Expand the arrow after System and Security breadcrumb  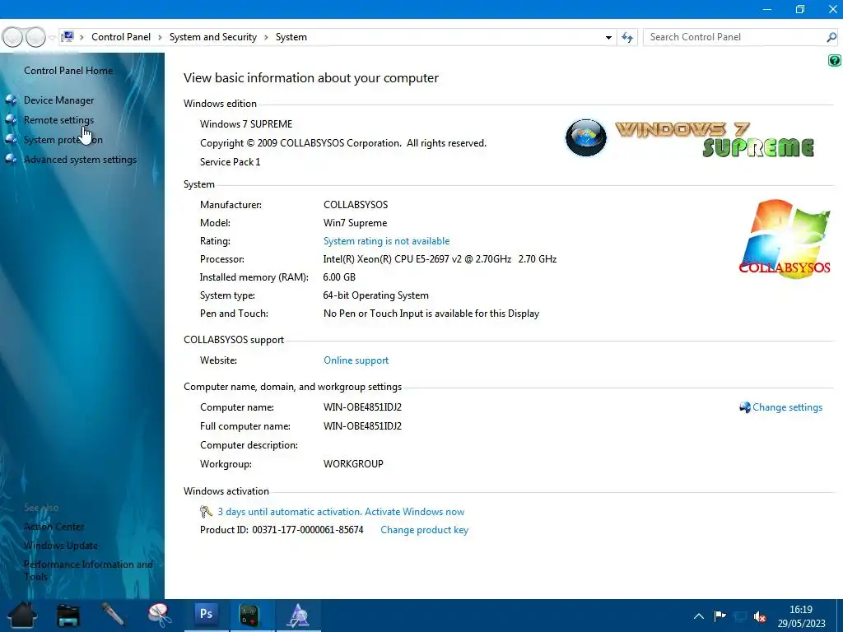pyautogui.click(x=266, y=38)
